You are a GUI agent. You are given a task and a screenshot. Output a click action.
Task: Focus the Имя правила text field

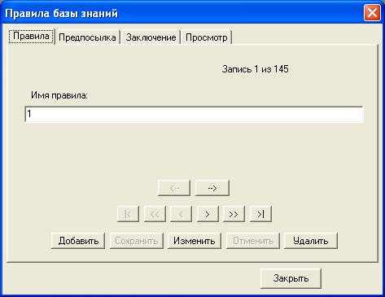[x=194, y=114]
